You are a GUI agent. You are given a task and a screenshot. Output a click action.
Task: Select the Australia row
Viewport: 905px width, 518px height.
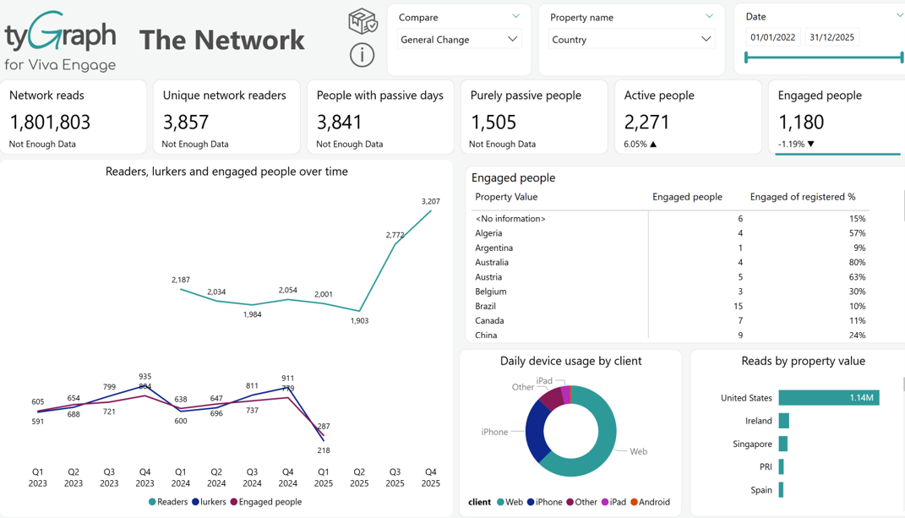pyautogui.click(x=670, y=262)
